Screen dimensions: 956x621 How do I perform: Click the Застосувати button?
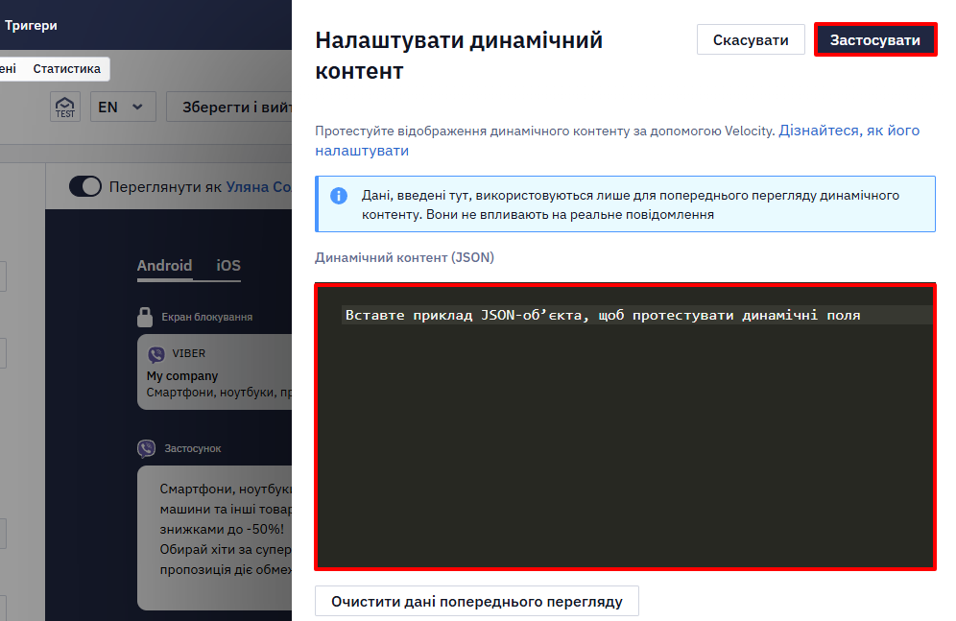(875, 40)
